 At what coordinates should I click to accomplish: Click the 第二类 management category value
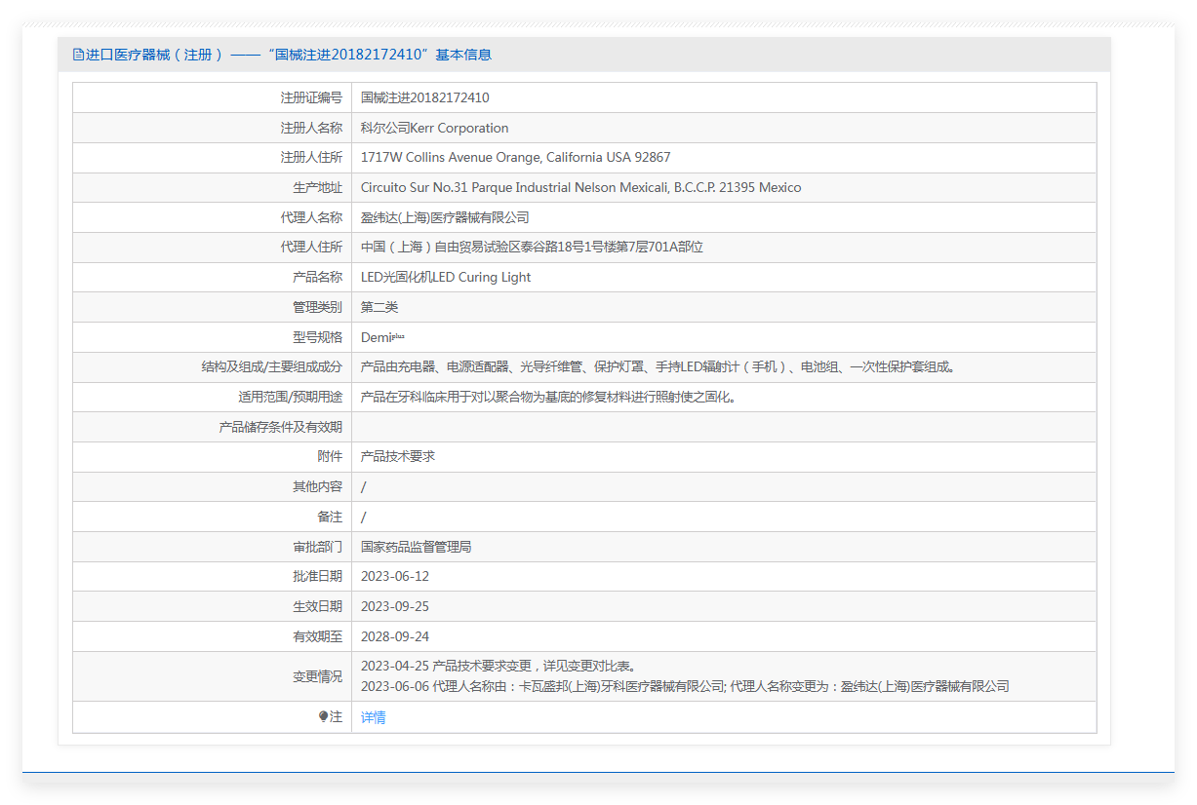(379, 307)
